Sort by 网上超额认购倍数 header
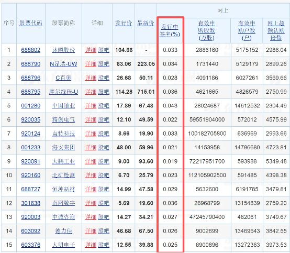Screen dimensions: 290x253 [x=276, y=30]
